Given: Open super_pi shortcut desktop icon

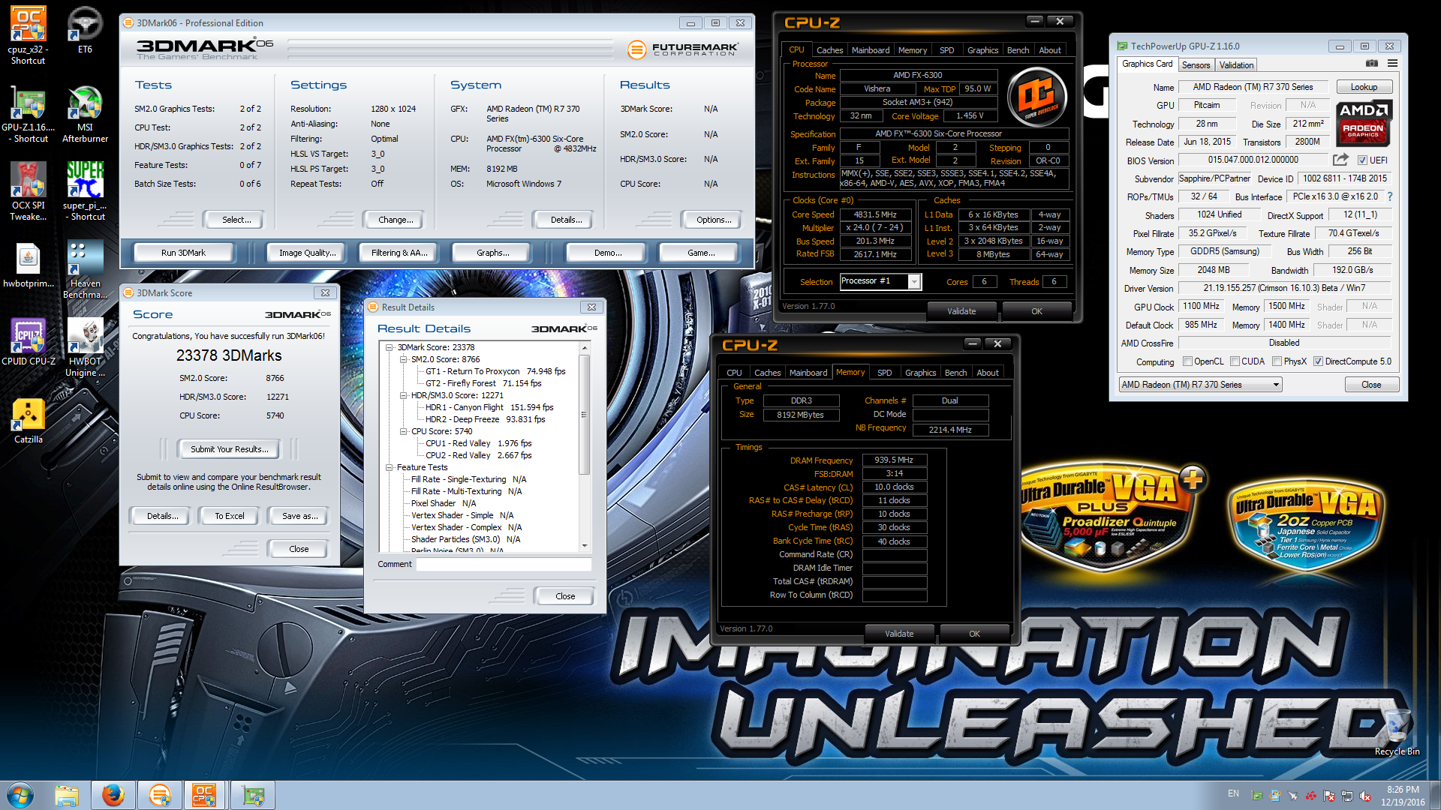Looking at the screenshot, I should click(85, 191).
